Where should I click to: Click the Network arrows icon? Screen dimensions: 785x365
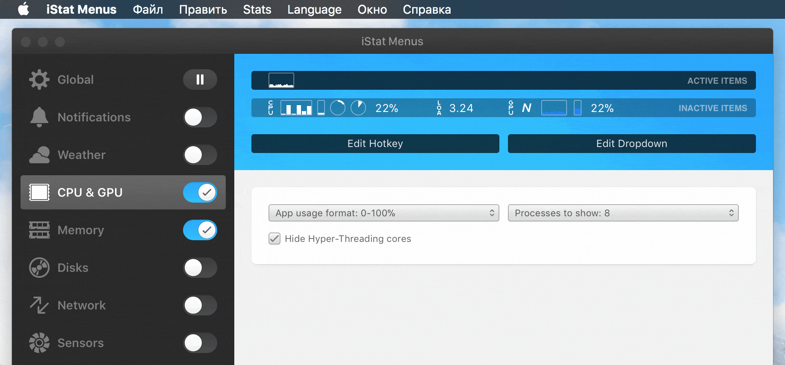click(x=39, y=305)
